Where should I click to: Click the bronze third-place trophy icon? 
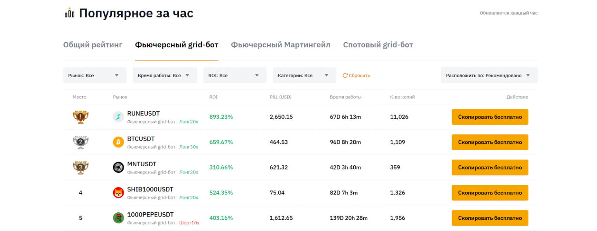(x=80, y=167)
